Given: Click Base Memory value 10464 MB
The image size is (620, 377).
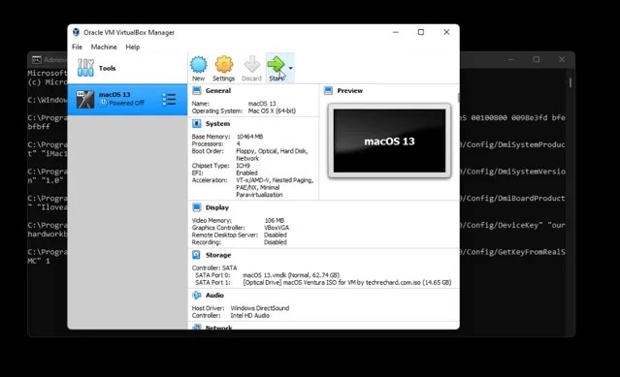Looking at the screenshot, I should point(249,137).
